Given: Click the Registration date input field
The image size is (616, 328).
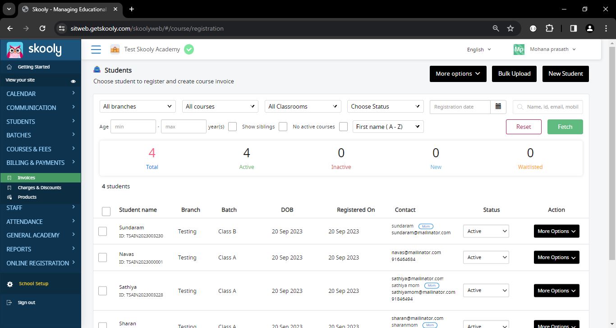Looking at the screenshot, I should click(x=460, y=107).
